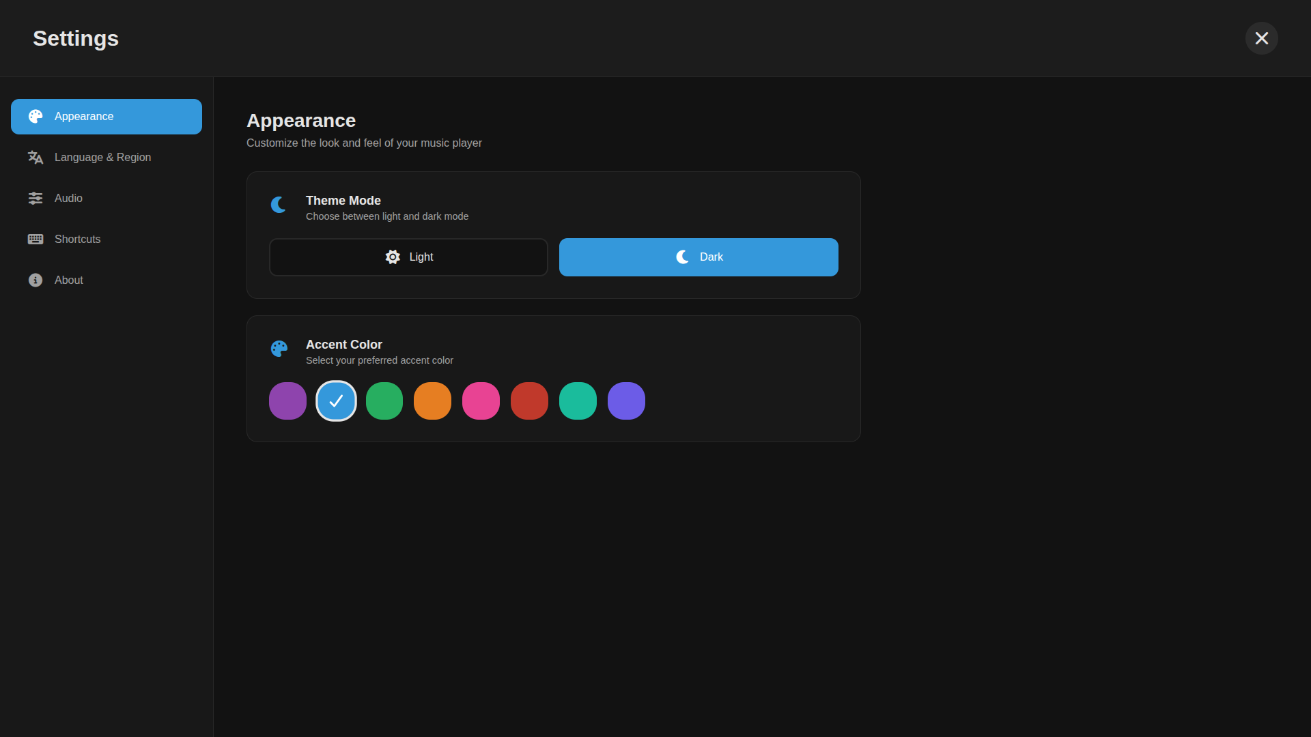This screenshot has height=737, width=1311.
Task: Close the Settings window
Action: click(x=1261, y=38)
